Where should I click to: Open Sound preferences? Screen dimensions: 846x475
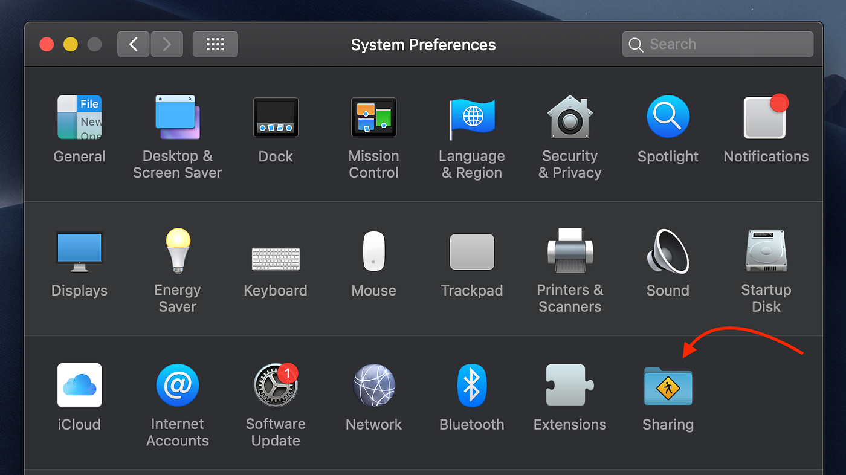(668, 251)
